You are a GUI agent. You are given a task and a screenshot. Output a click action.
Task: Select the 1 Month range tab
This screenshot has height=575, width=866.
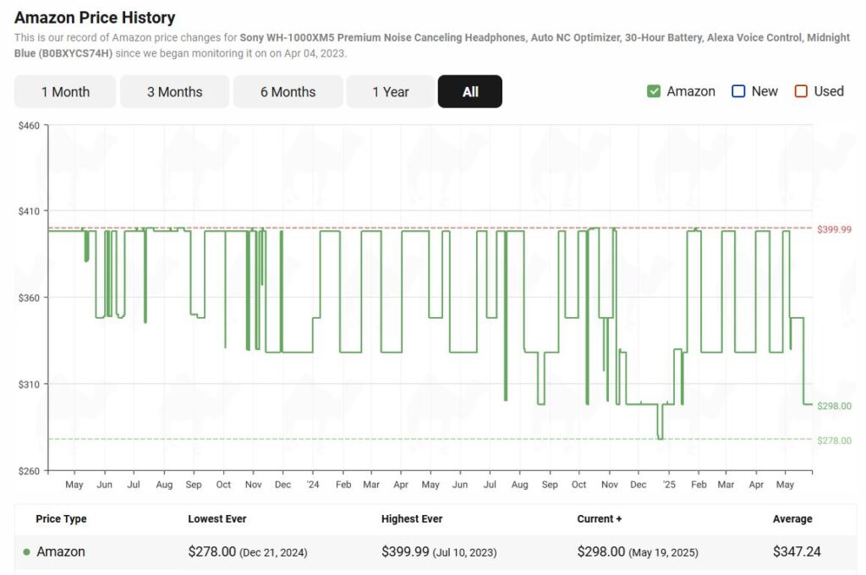pyautogui.click(x=65, y=91)
